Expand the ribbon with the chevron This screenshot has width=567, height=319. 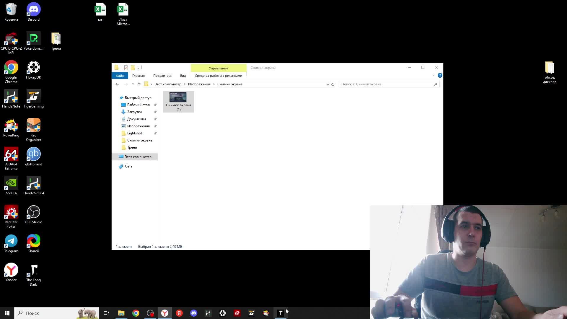point(433,76)
